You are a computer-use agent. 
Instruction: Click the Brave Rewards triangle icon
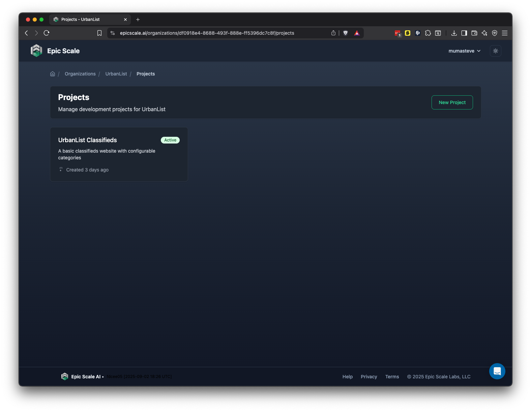click(357, 33)
